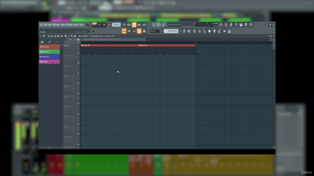The image size is (314, 176).
Task: Click the project info page icon
Action: (209, 31)
